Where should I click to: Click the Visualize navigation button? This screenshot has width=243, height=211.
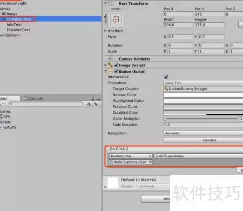coord(203,140)
